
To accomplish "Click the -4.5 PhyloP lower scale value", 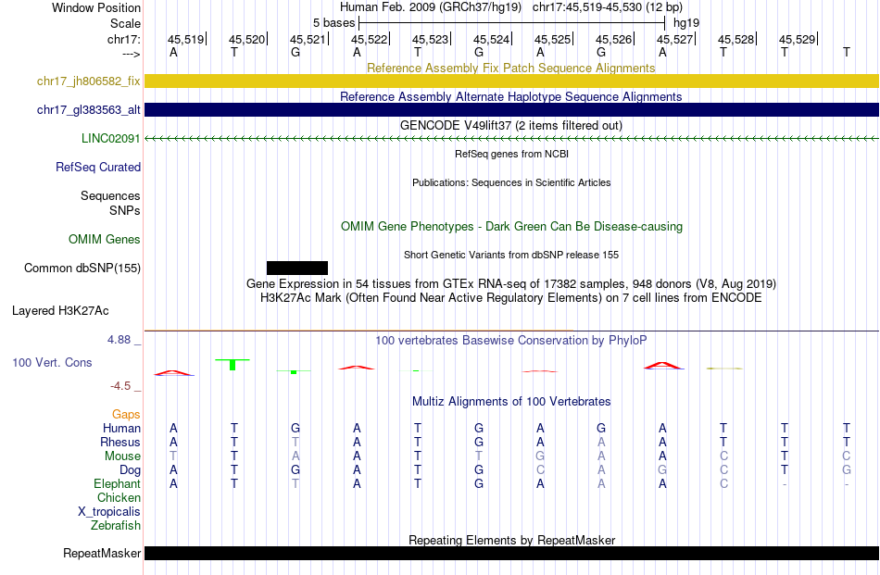I will (120, 385).
